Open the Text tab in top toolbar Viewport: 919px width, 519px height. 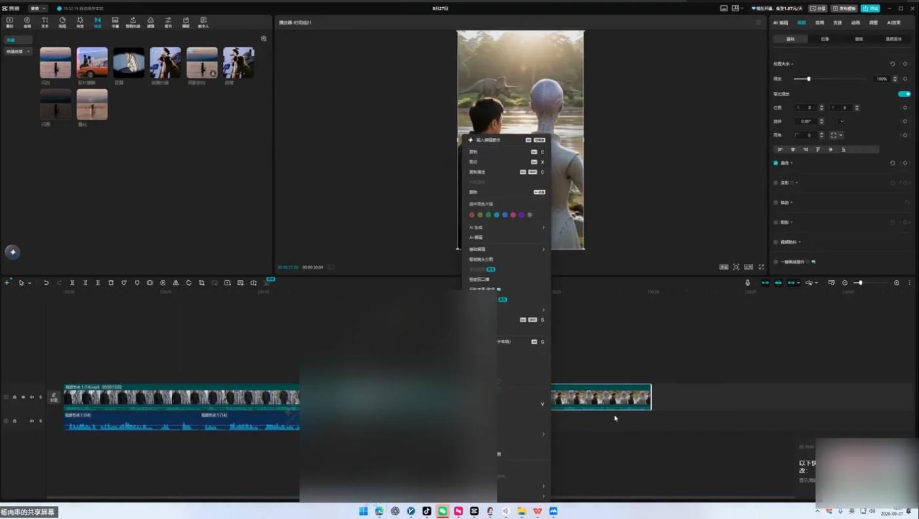[x=45, y=22]
